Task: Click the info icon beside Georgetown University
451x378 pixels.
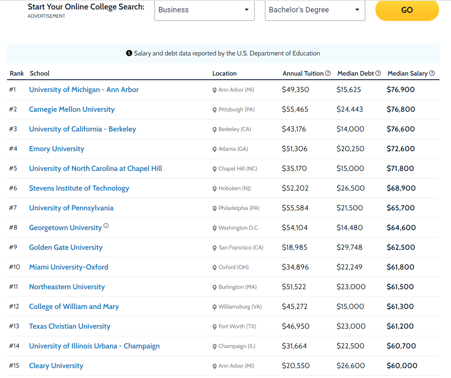Action: [x=106, y=226]
